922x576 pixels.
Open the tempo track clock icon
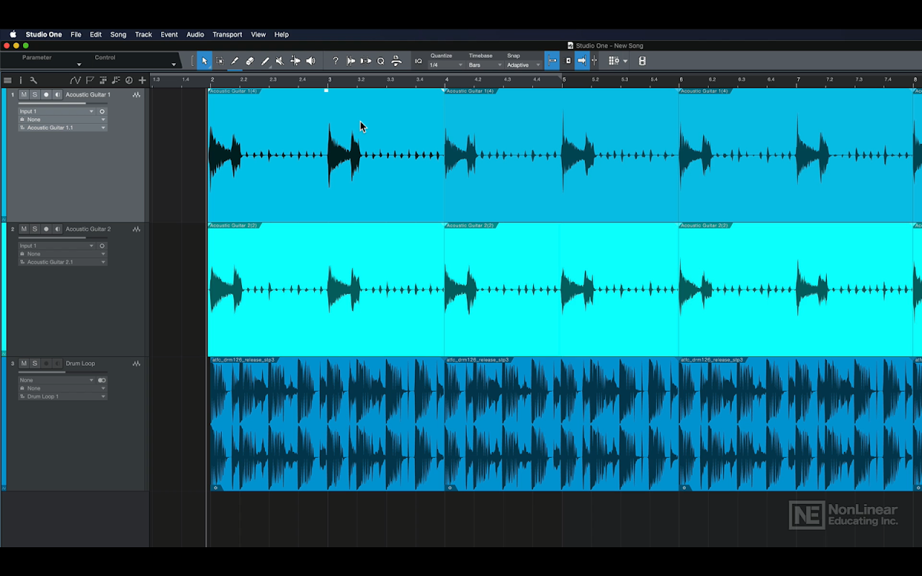pos(129,81)
